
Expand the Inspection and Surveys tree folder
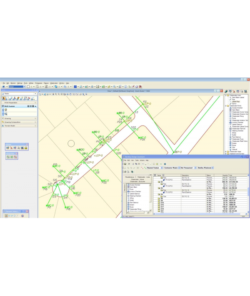click(226, 154)
